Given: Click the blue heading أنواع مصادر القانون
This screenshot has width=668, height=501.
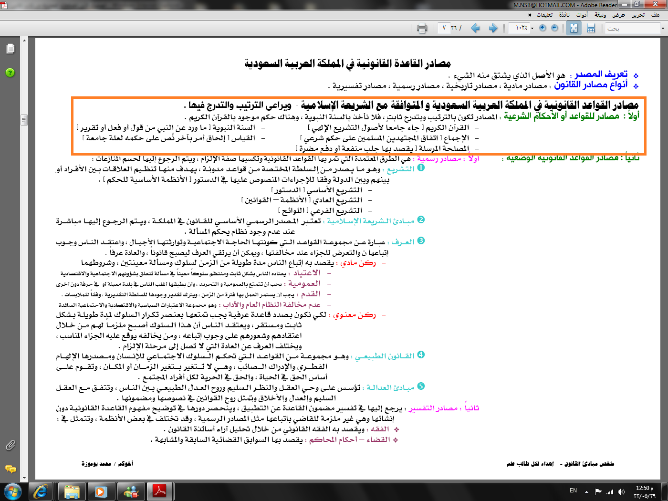Looking at the screenshot, I should pyautogui.click(x=591, y=85).
